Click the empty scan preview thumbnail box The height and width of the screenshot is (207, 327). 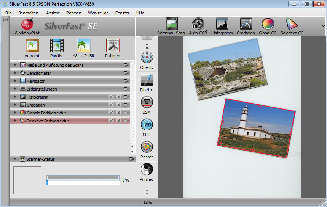(x=27, y=180)
